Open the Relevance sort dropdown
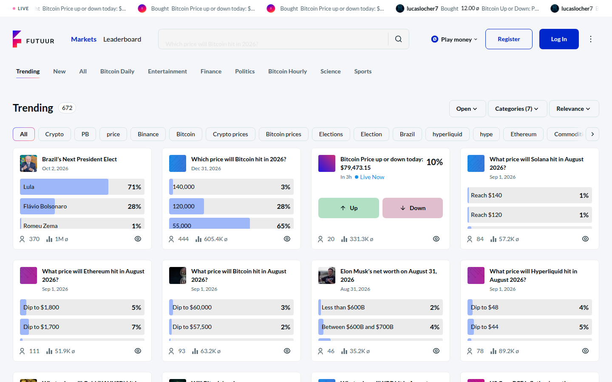Viewport: 612px width, 382px height. pyautogui.click(x=574, y=109)
